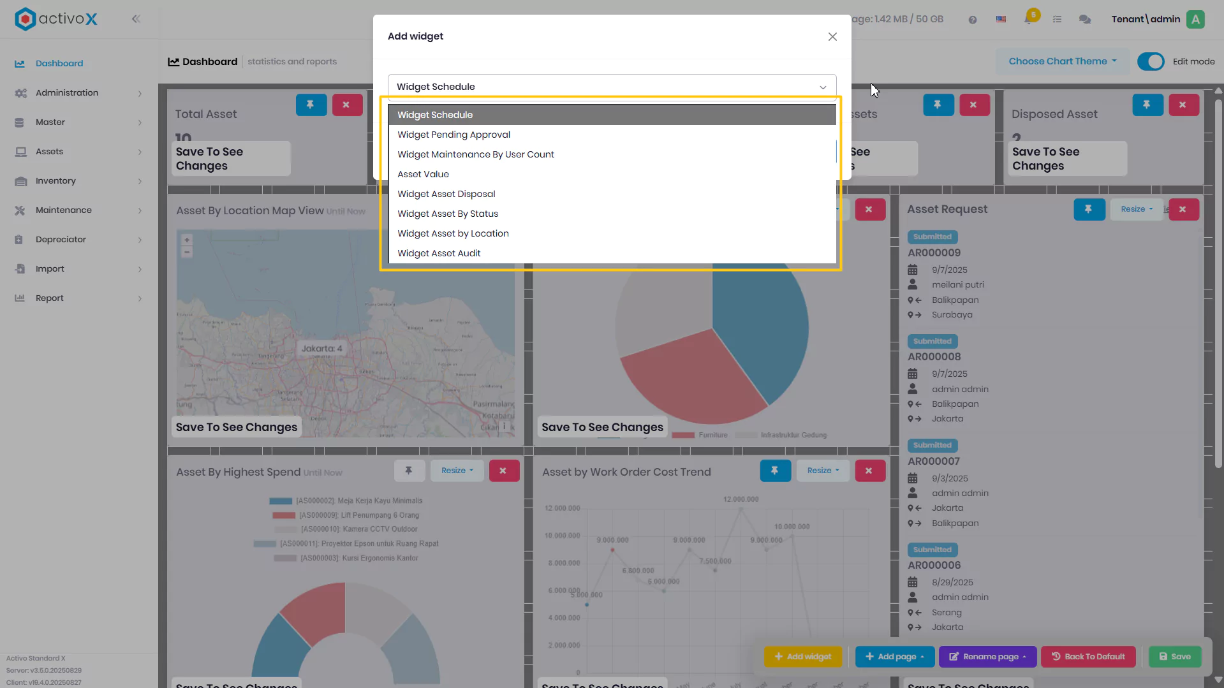Open Choose Chart Theme dropdown
Viewport: 1224px width, 688px height.
(1062, 61)
